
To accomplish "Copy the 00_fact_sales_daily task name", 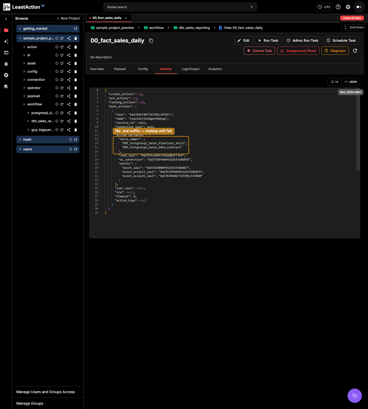I will [x=151, y=41].
